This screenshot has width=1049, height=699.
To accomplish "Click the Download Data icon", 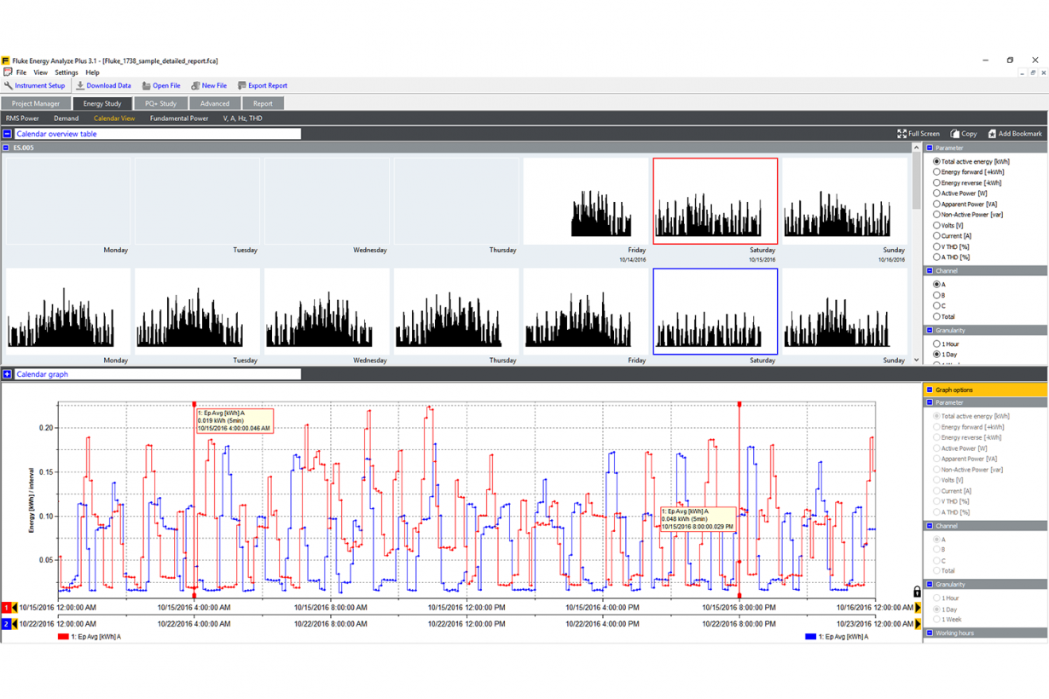I will tap(82, 85).
